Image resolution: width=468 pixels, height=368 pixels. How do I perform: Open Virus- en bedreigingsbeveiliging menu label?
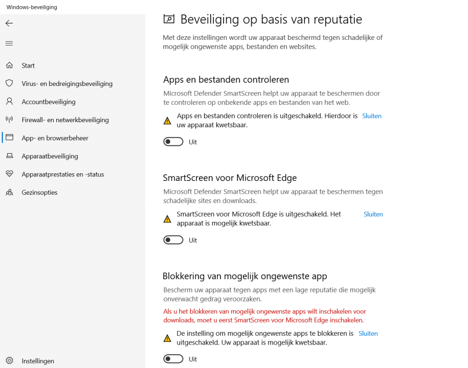point(67,84)
